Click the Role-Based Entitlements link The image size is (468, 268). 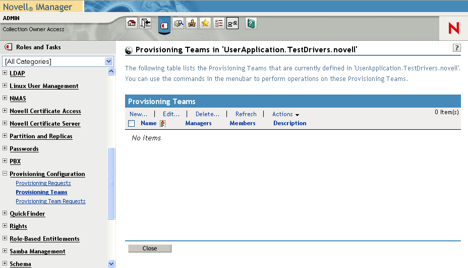(x=45, y=239)
